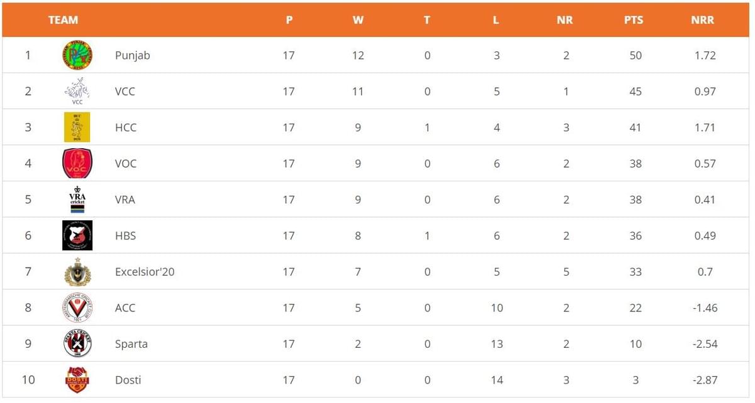Click the Excelsior'20 crest logo

point(77,272)
